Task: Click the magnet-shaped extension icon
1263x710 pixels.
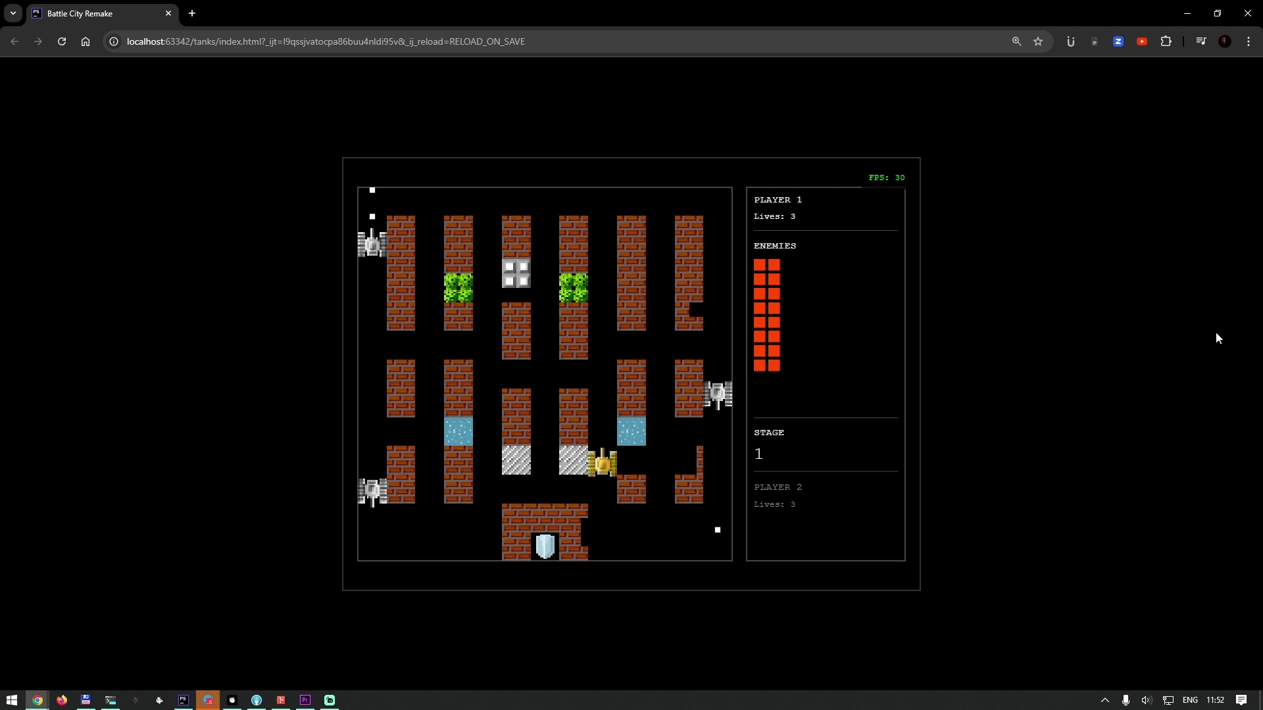Action: tap(1070, 41)
